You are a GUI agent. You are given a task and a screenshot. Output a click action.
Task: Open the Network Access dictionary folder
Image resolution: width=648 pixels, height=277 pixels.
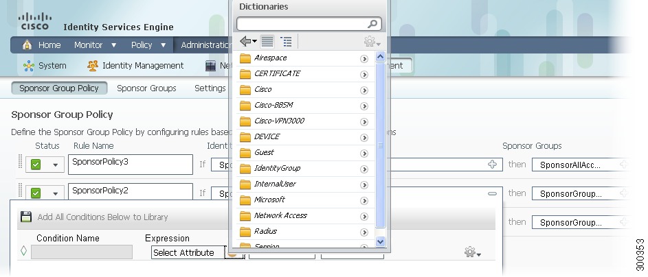305,215
